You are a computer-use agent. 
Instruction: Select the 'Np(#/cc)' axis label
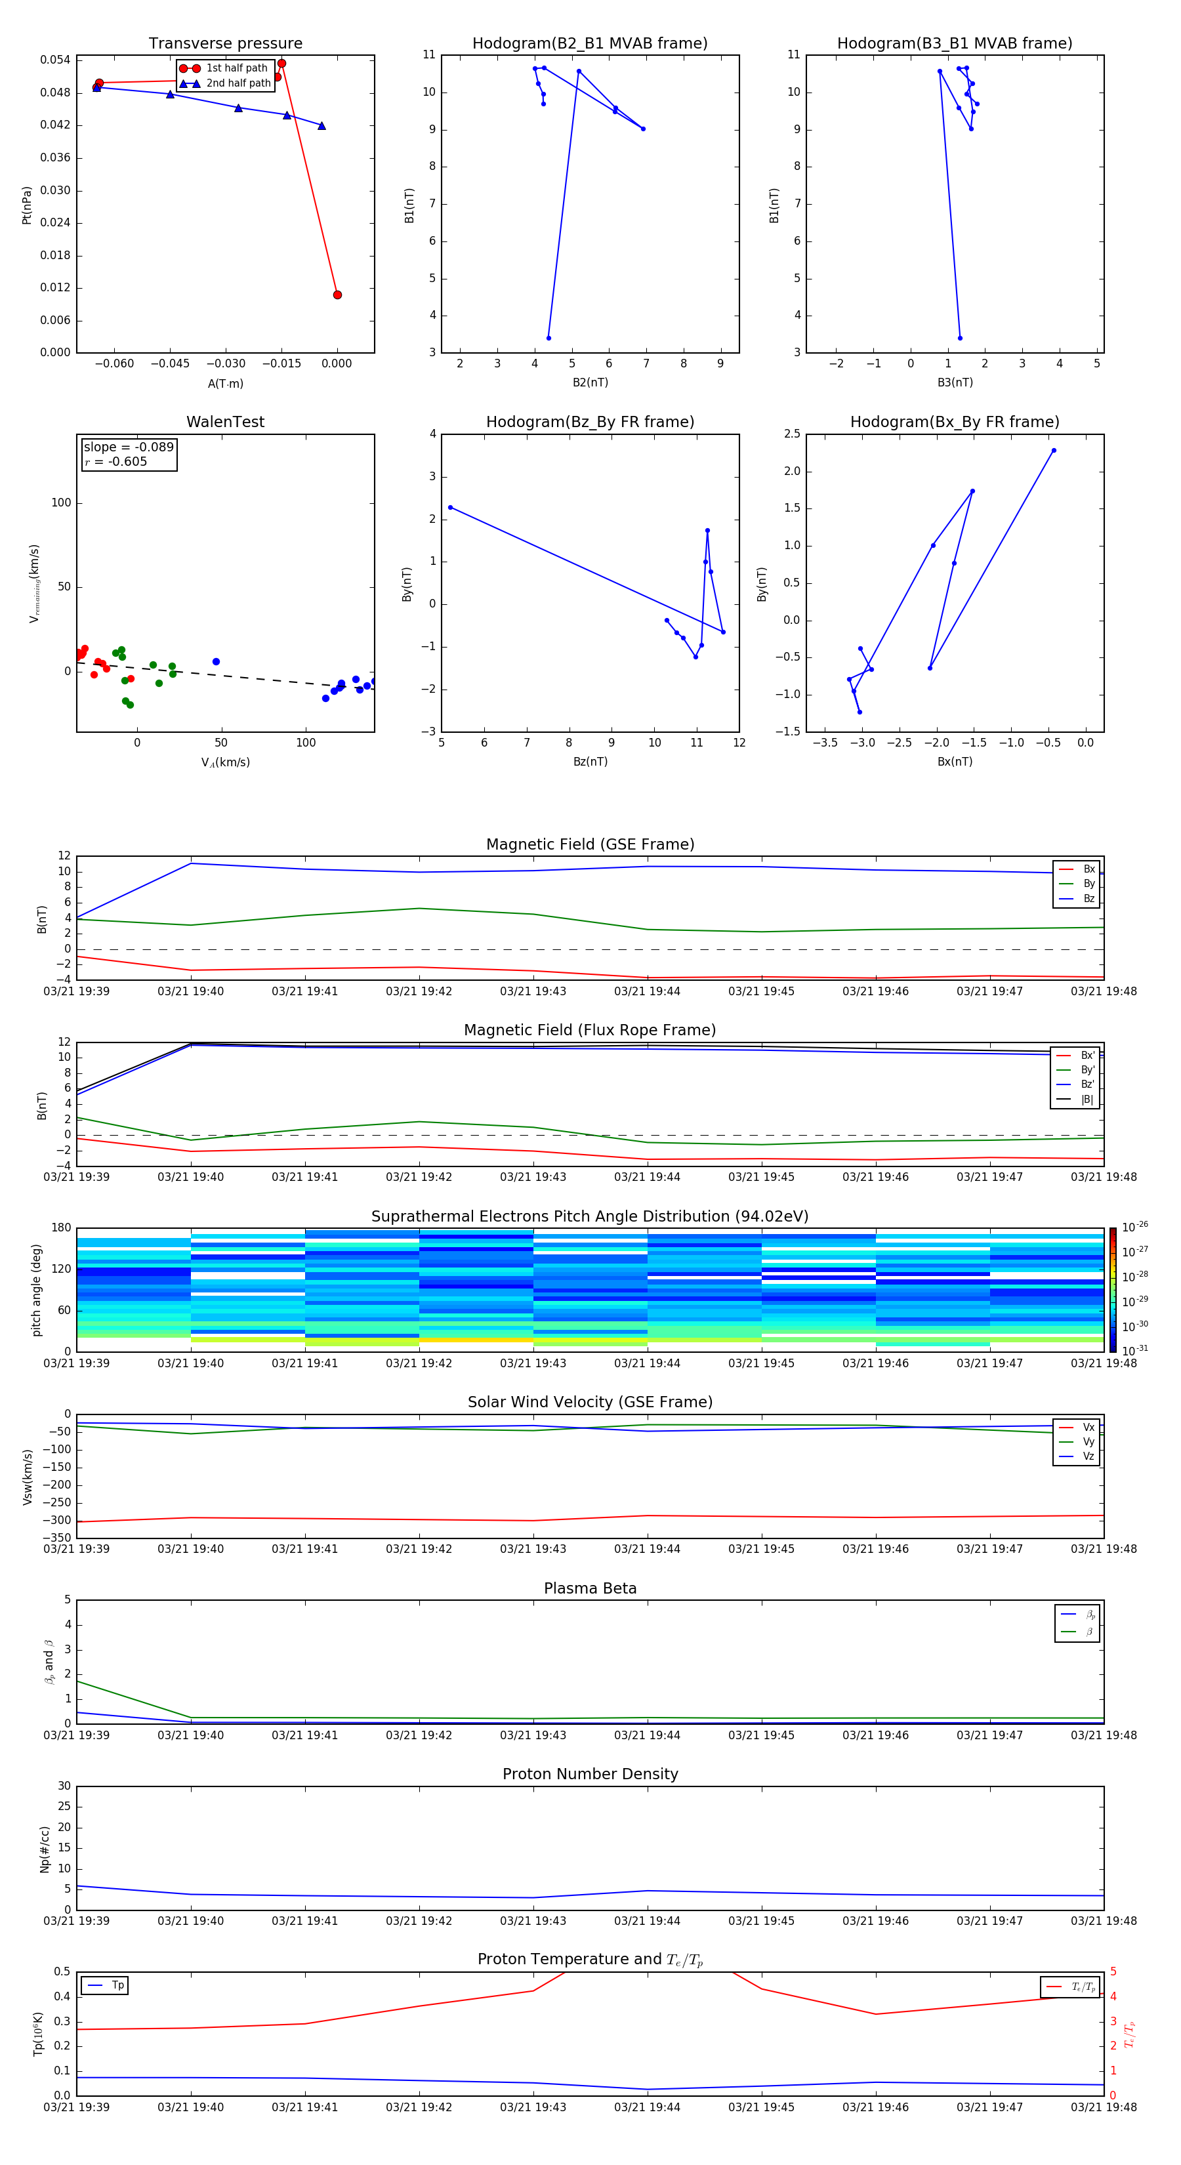click(44, 1849)
